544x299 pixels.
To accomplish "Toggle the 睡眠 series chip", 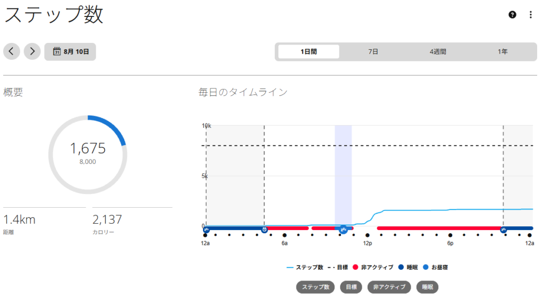I will [427, 287].
